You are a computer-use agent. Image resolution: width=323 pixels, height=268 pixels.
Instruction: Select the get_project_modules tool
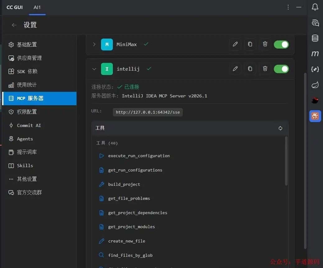[132, 227]
